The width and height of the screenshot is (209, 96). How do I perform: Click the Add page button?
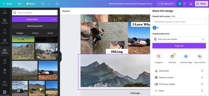pyautogui.click(x=135, y=93)
